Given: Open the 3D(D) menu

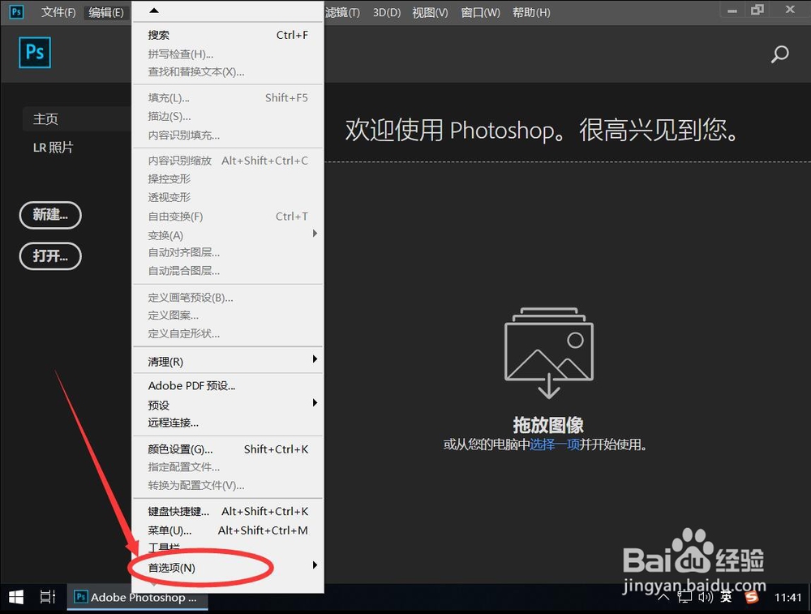Looking at the screenshot, I should [x=387, y=12].
